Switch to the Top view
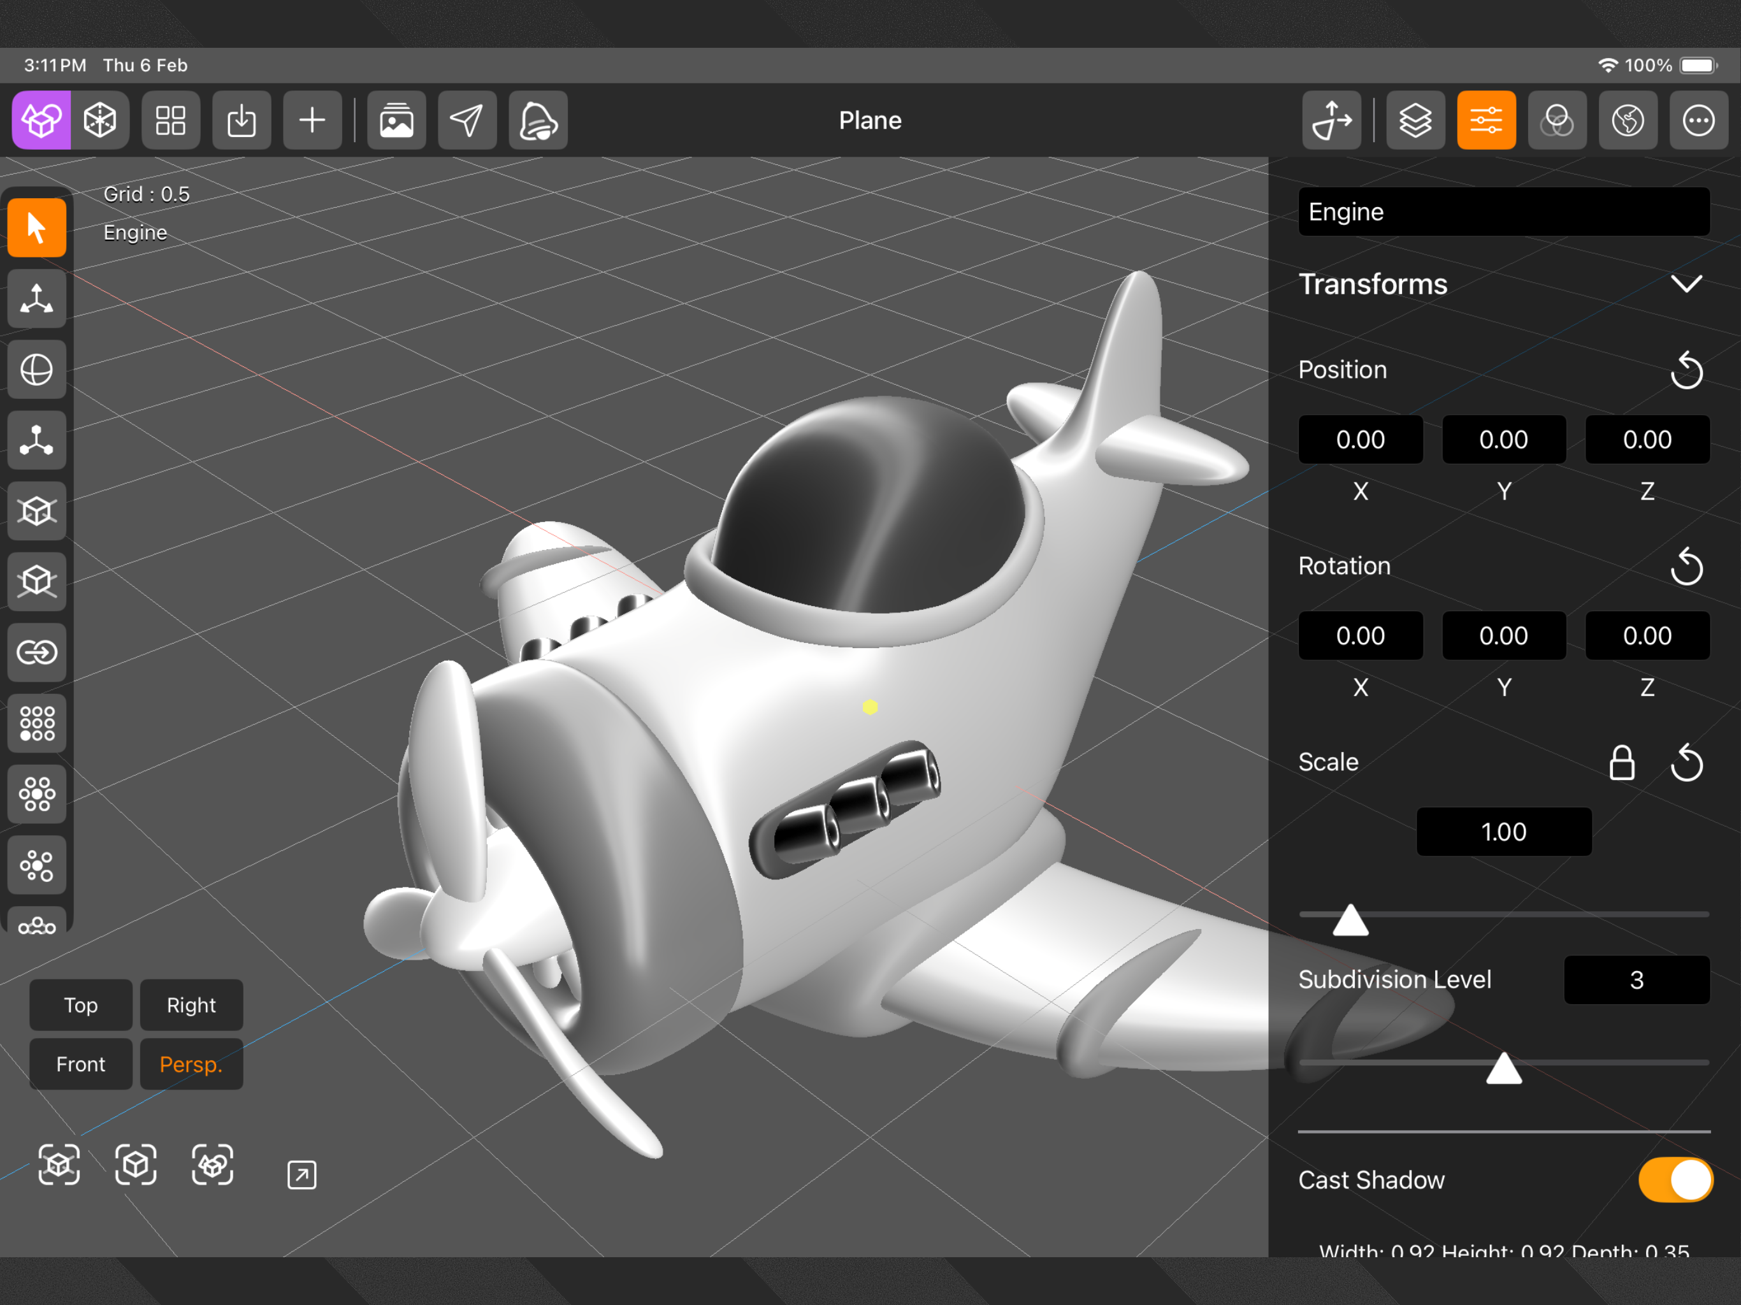The height and width of the screenshot is (1305, 1741). (x=80, y=1005)
